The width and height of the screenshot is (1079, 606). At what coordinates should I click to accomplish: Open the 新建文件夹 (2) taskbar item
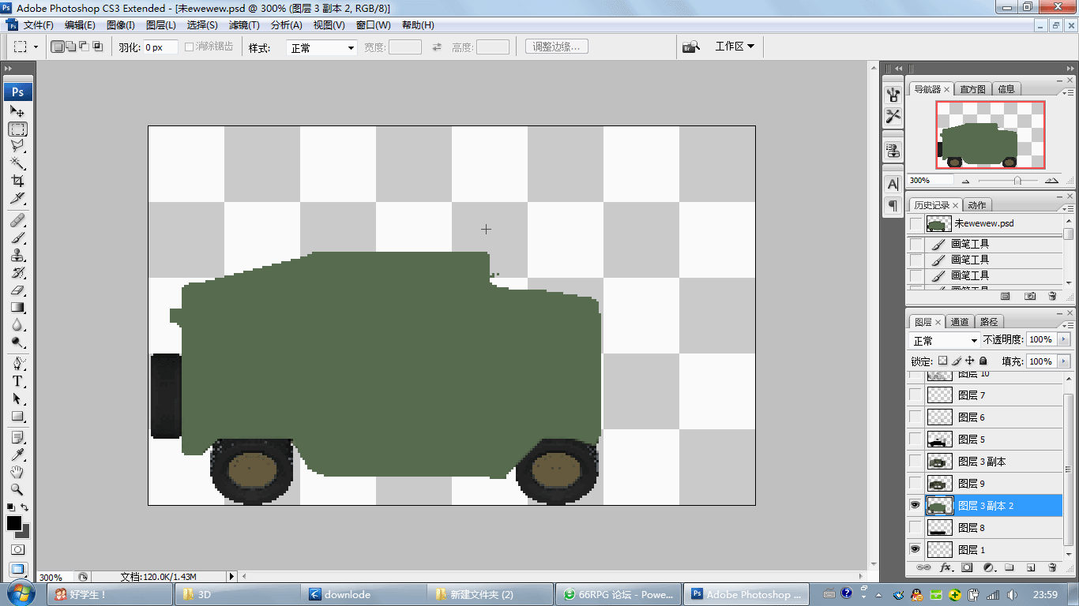point(489,594)
